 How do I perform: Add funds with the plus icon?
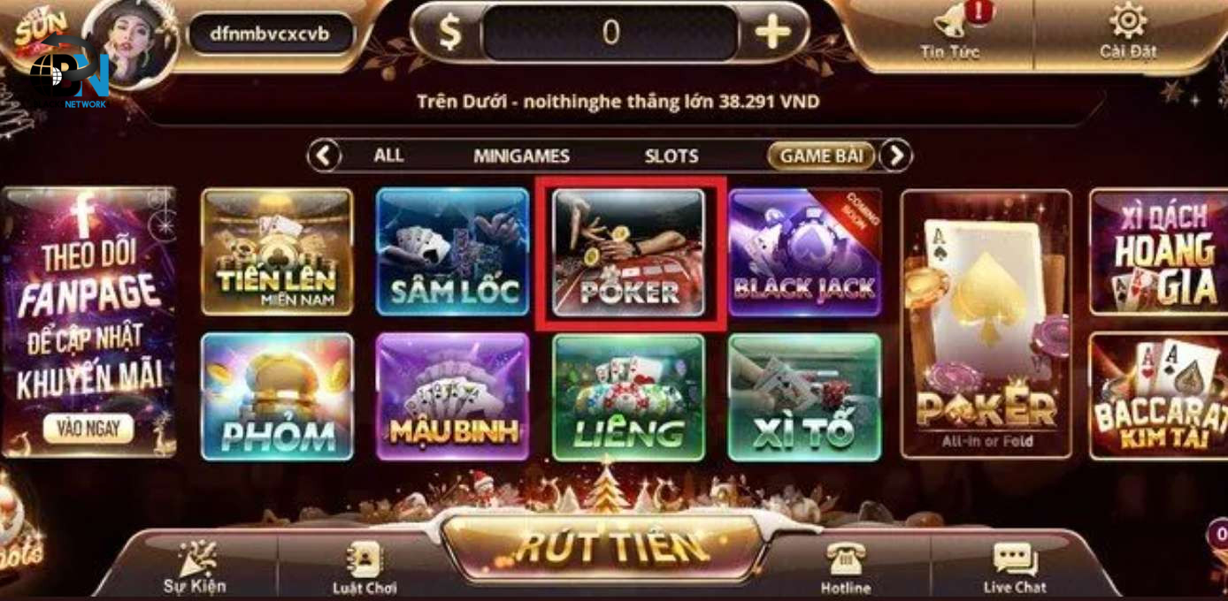click(772, 33)
